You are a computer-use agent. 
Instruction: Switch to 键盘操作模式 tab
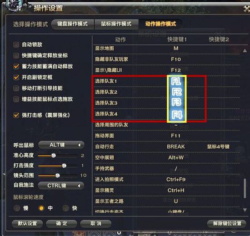pos(73,24)
